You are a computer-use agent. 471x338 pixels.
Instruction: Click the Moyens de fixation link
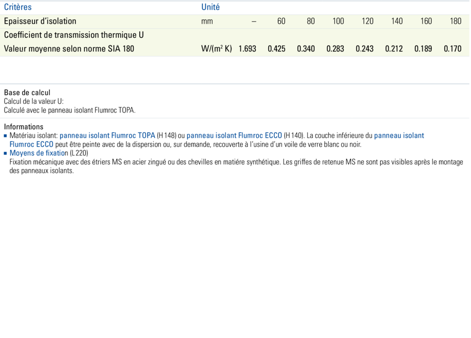click(39, 153)
